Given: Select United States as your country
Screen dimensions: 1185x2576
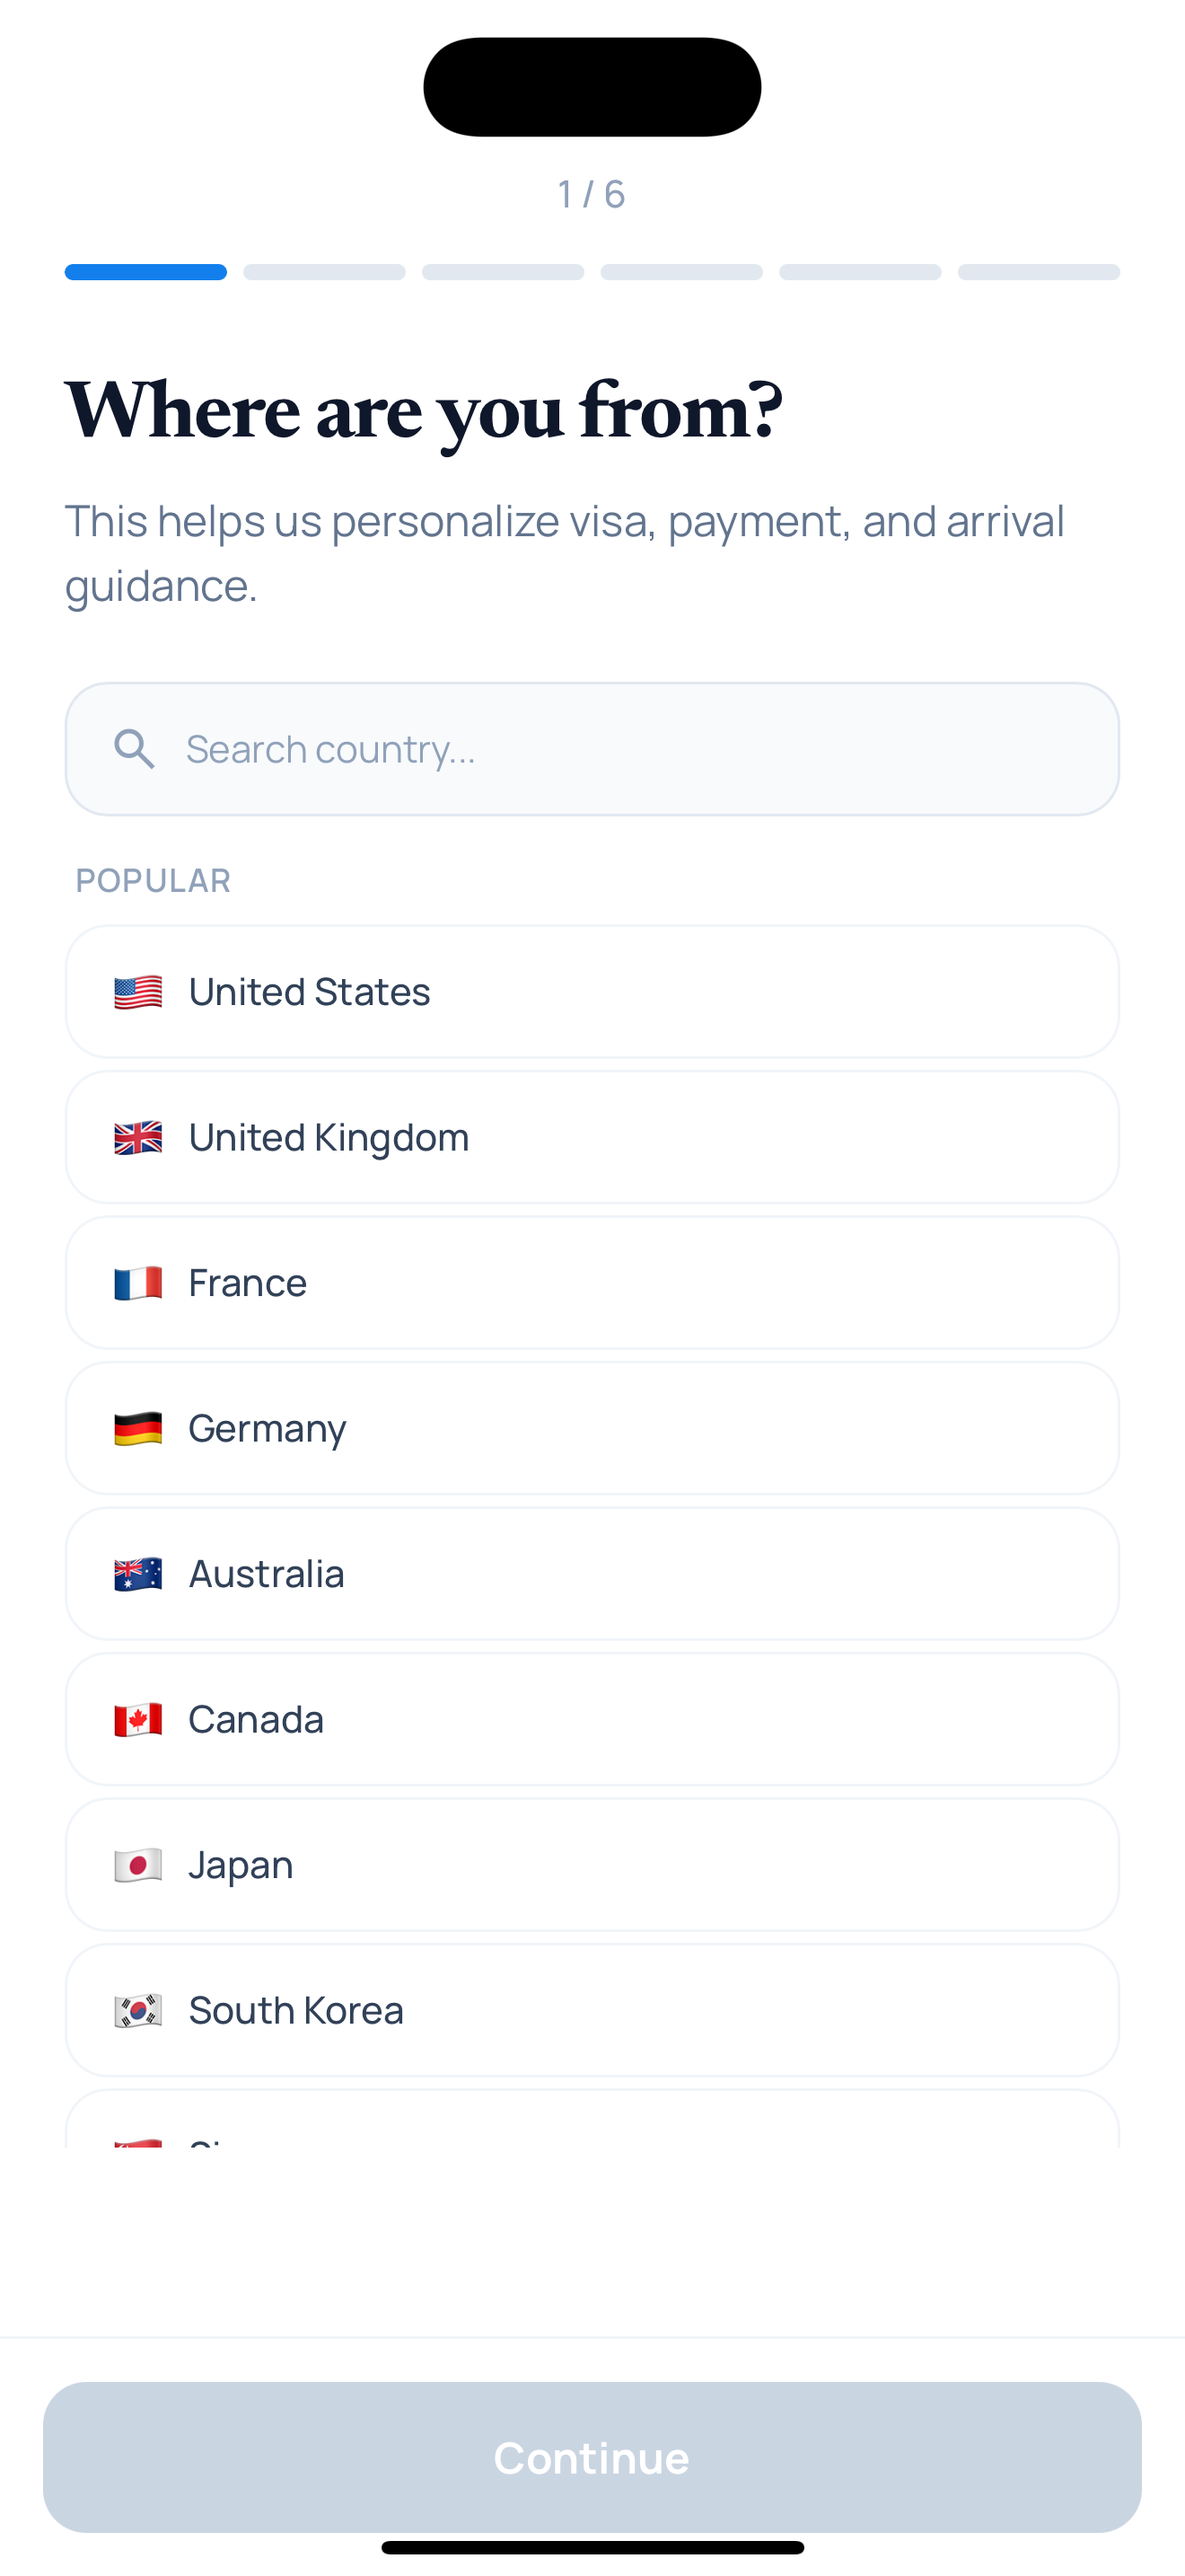Looking at the screenshot, I should (592, 992).
